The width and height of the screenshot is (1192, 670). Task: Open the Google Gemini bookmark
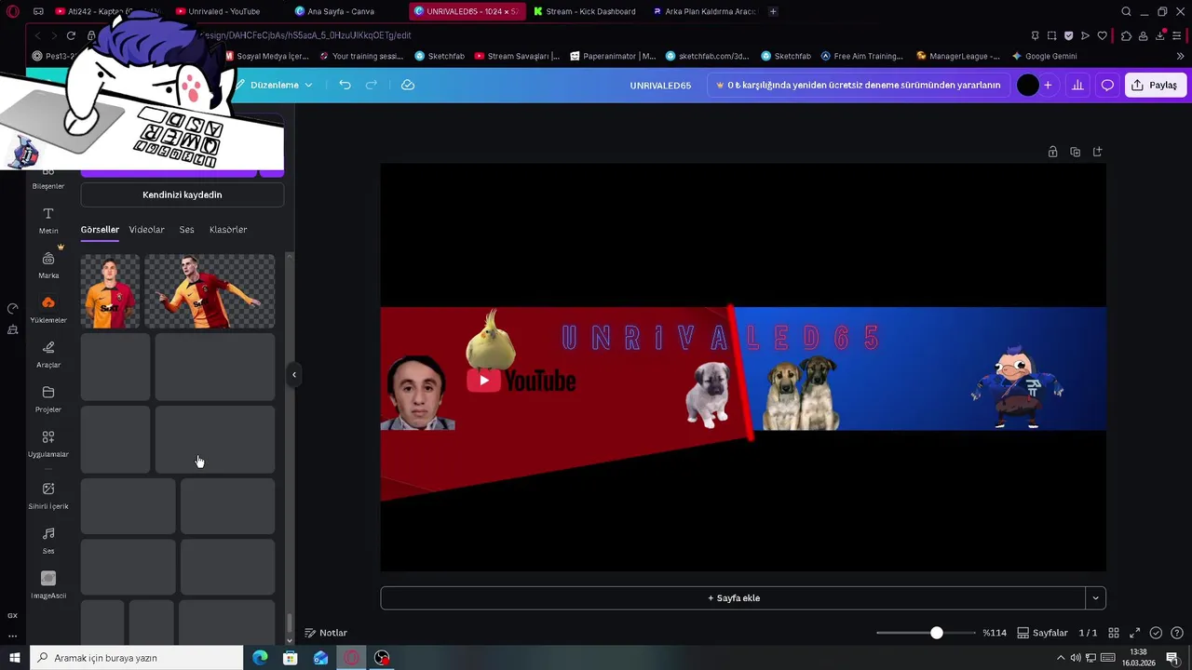click(1044, 56)
